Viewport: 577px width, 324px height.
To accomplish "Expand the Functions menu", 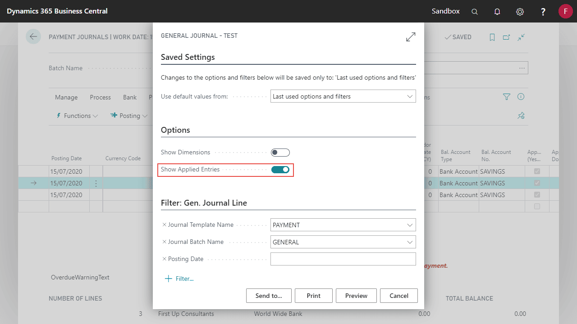I will point(77,116).
